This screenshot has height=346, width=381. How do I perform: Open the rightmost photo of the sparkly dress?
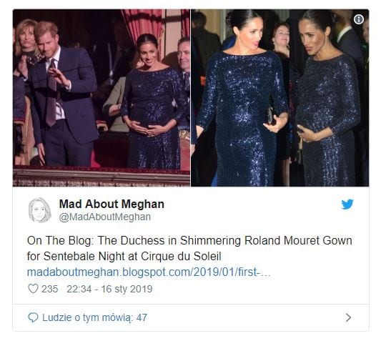pyautogui.click(x=330, y=98)
